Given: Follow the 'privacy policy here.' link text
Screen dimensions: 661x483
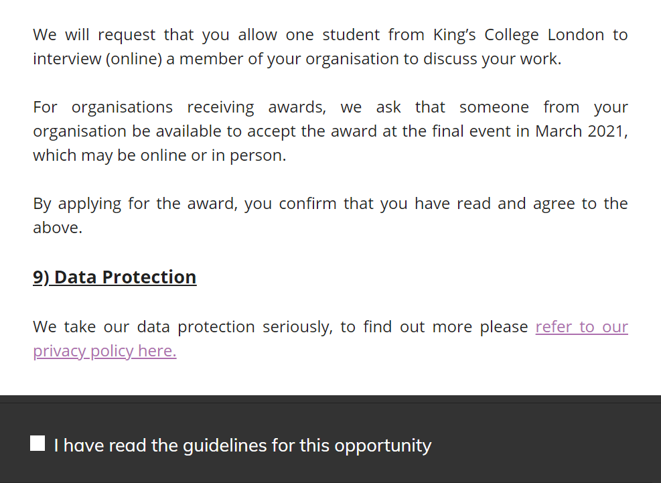Looking at the screenshot, I should tap(104, 351).
